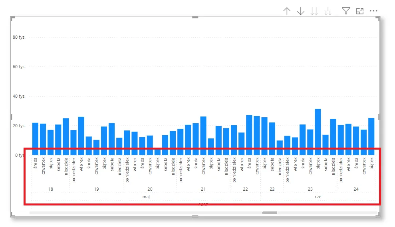Open More options ellipsis menu
395x227 pixels.
tap(373, 11)
